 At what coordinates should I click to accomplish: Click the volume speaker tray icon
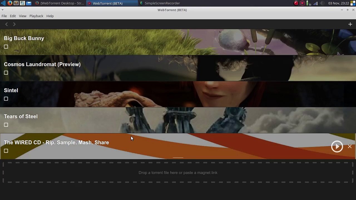pos(322,3)
